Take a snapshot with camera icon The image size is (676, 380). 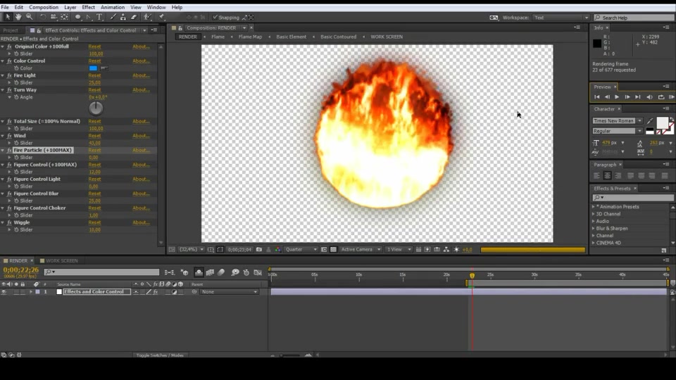(259, 249)
